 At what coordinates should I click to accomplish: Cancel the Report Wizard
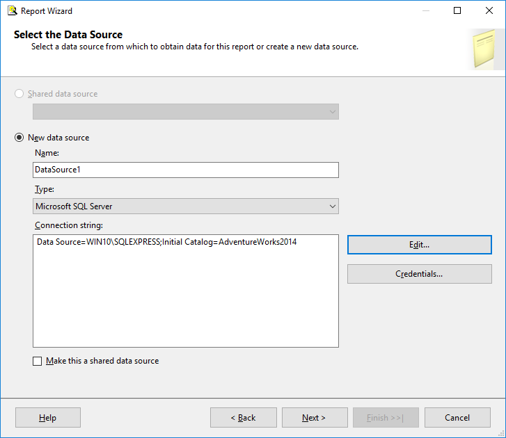click(457, 418)
